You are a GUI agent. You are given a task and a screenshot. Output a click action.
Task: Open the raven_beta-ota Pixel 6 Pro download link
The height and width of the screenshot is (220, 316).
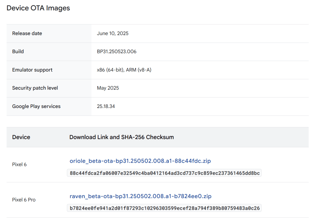(141, 196)
